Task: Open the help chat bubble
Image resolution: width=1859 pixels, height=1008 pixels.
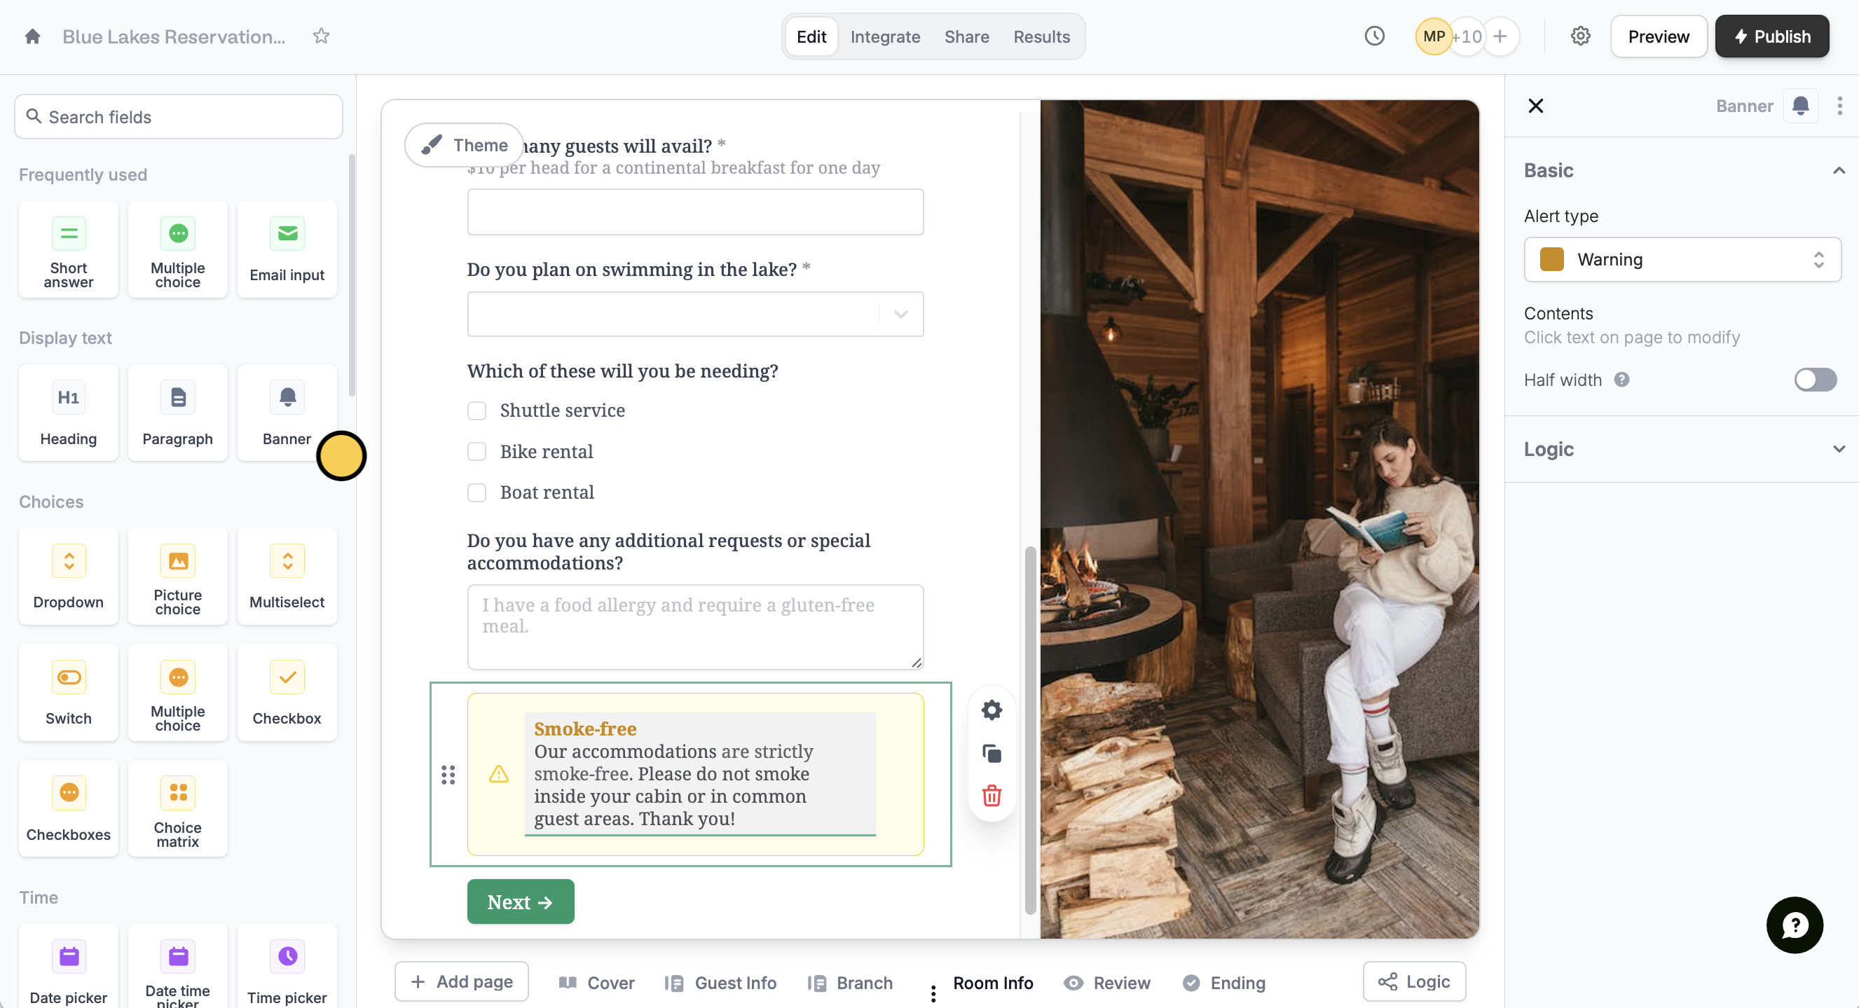Action: 1794,925
